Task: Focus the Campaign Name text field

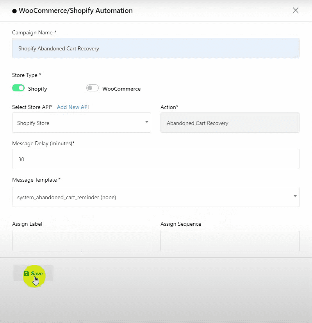Action: (x=155, y=48)
